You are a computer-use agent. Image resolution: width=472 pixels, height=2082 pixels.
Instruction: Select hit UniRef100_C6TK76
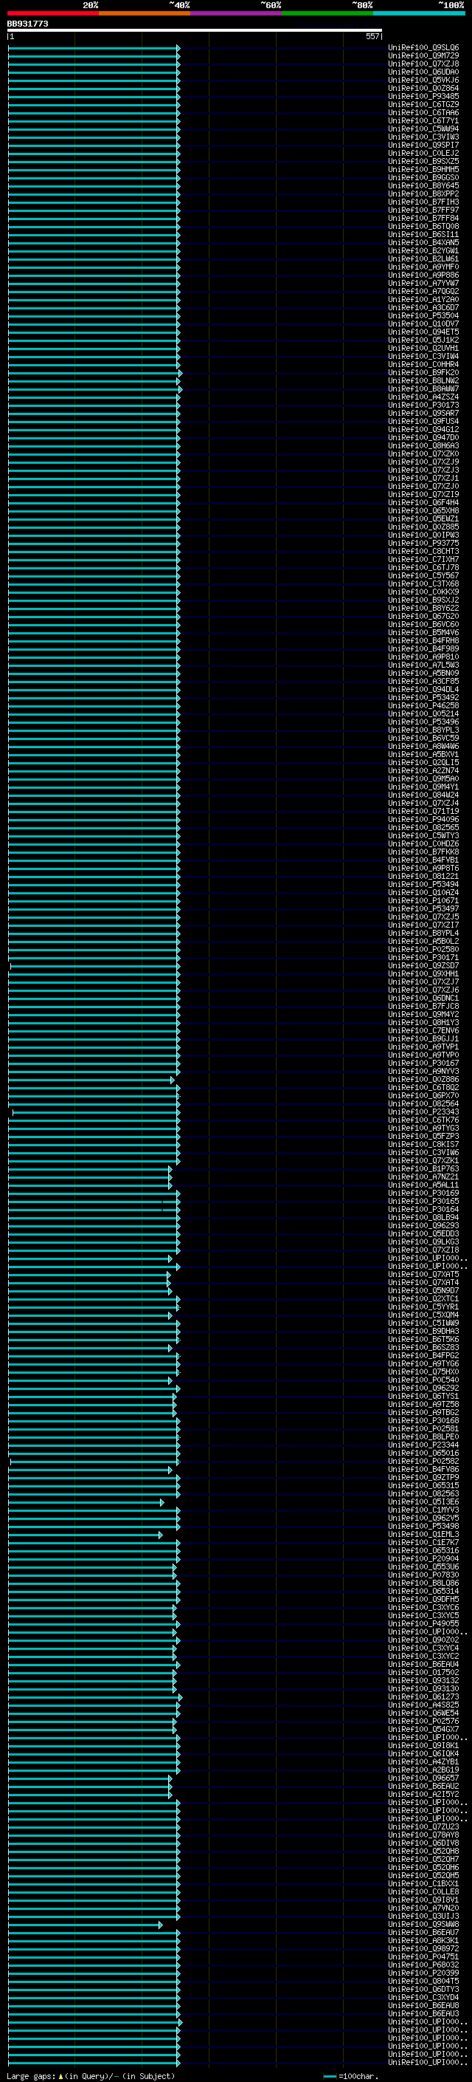(423, 1120)
